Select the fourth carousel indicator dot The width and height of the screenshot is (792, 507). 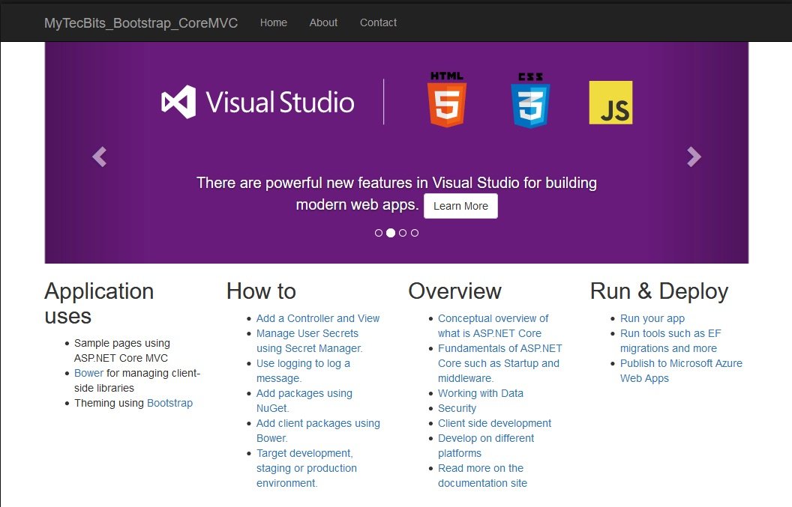tap(415, 233)
